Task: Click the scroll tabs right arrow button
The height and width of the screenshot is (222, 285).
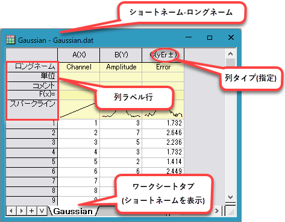Action: 22,211
